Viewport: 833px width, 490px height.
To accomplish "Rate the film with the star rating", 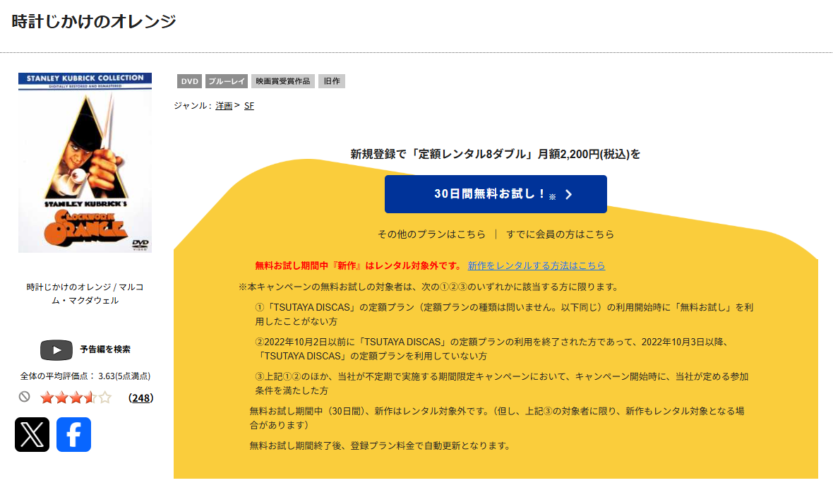I will point(76,397).
